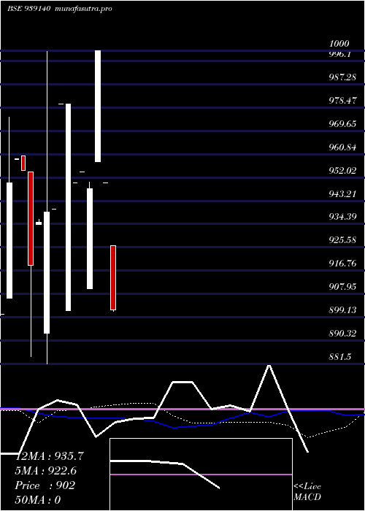Click the 978.47 price level label
The width and height of the screenshot is (365, 511).
pos(342,101)
